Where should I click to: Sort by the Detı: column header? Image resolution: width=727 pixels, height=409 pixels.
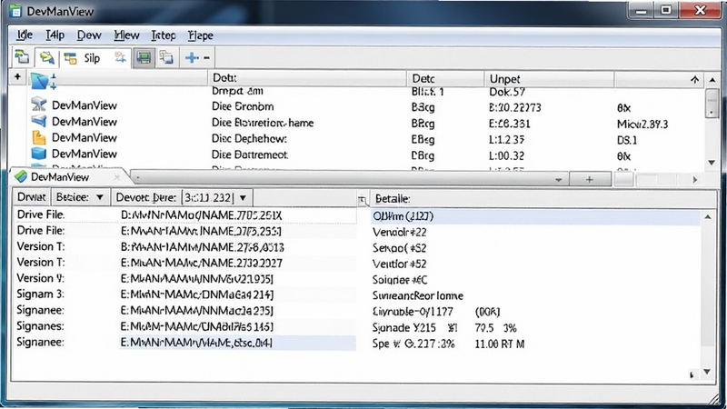pos(307,78)
